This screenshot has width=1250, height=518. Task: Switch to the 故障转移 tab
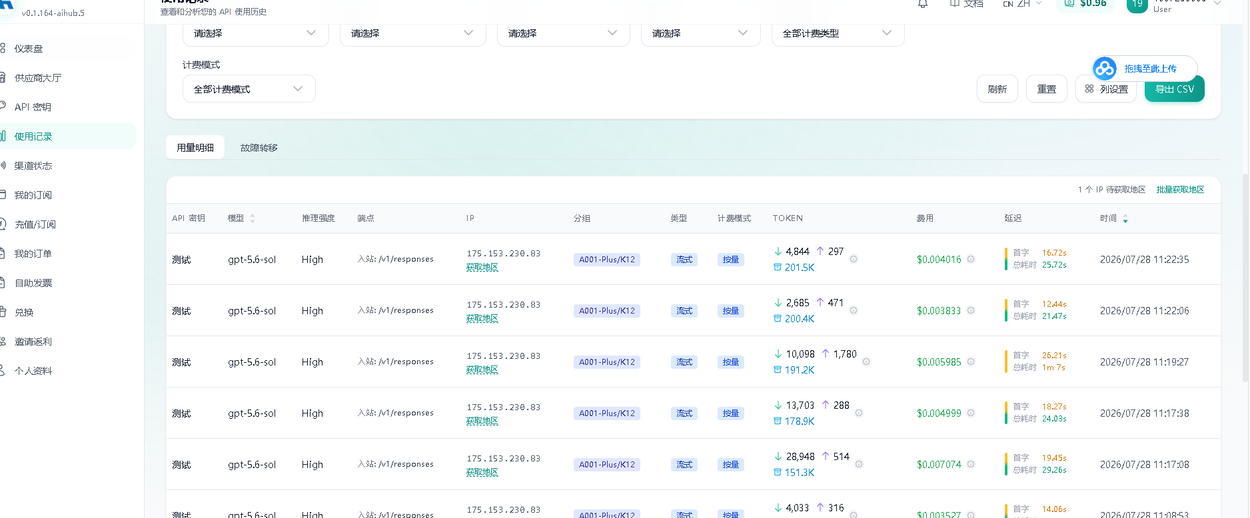[x=259, y=148]
